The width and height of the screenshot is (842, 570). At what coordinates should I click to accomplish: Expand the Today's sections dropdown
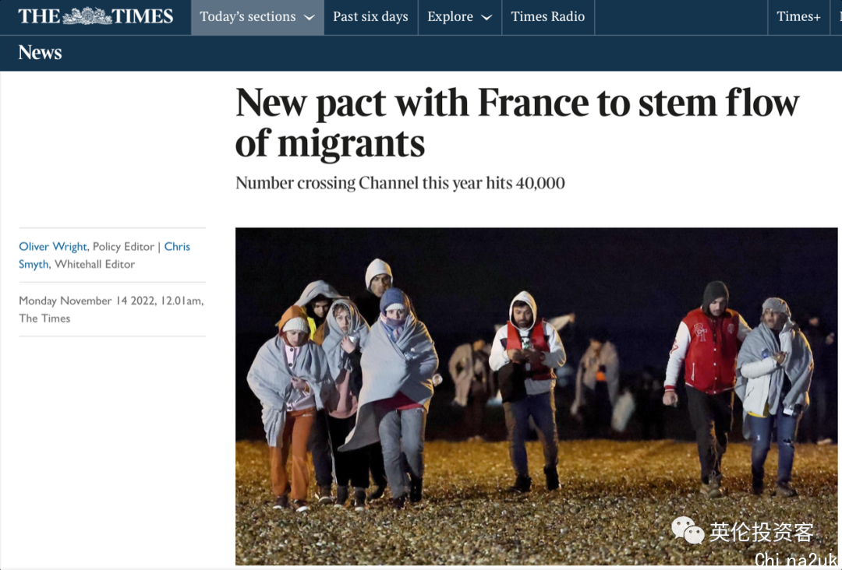257,17
